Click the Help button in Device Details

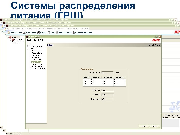[155, 126]
